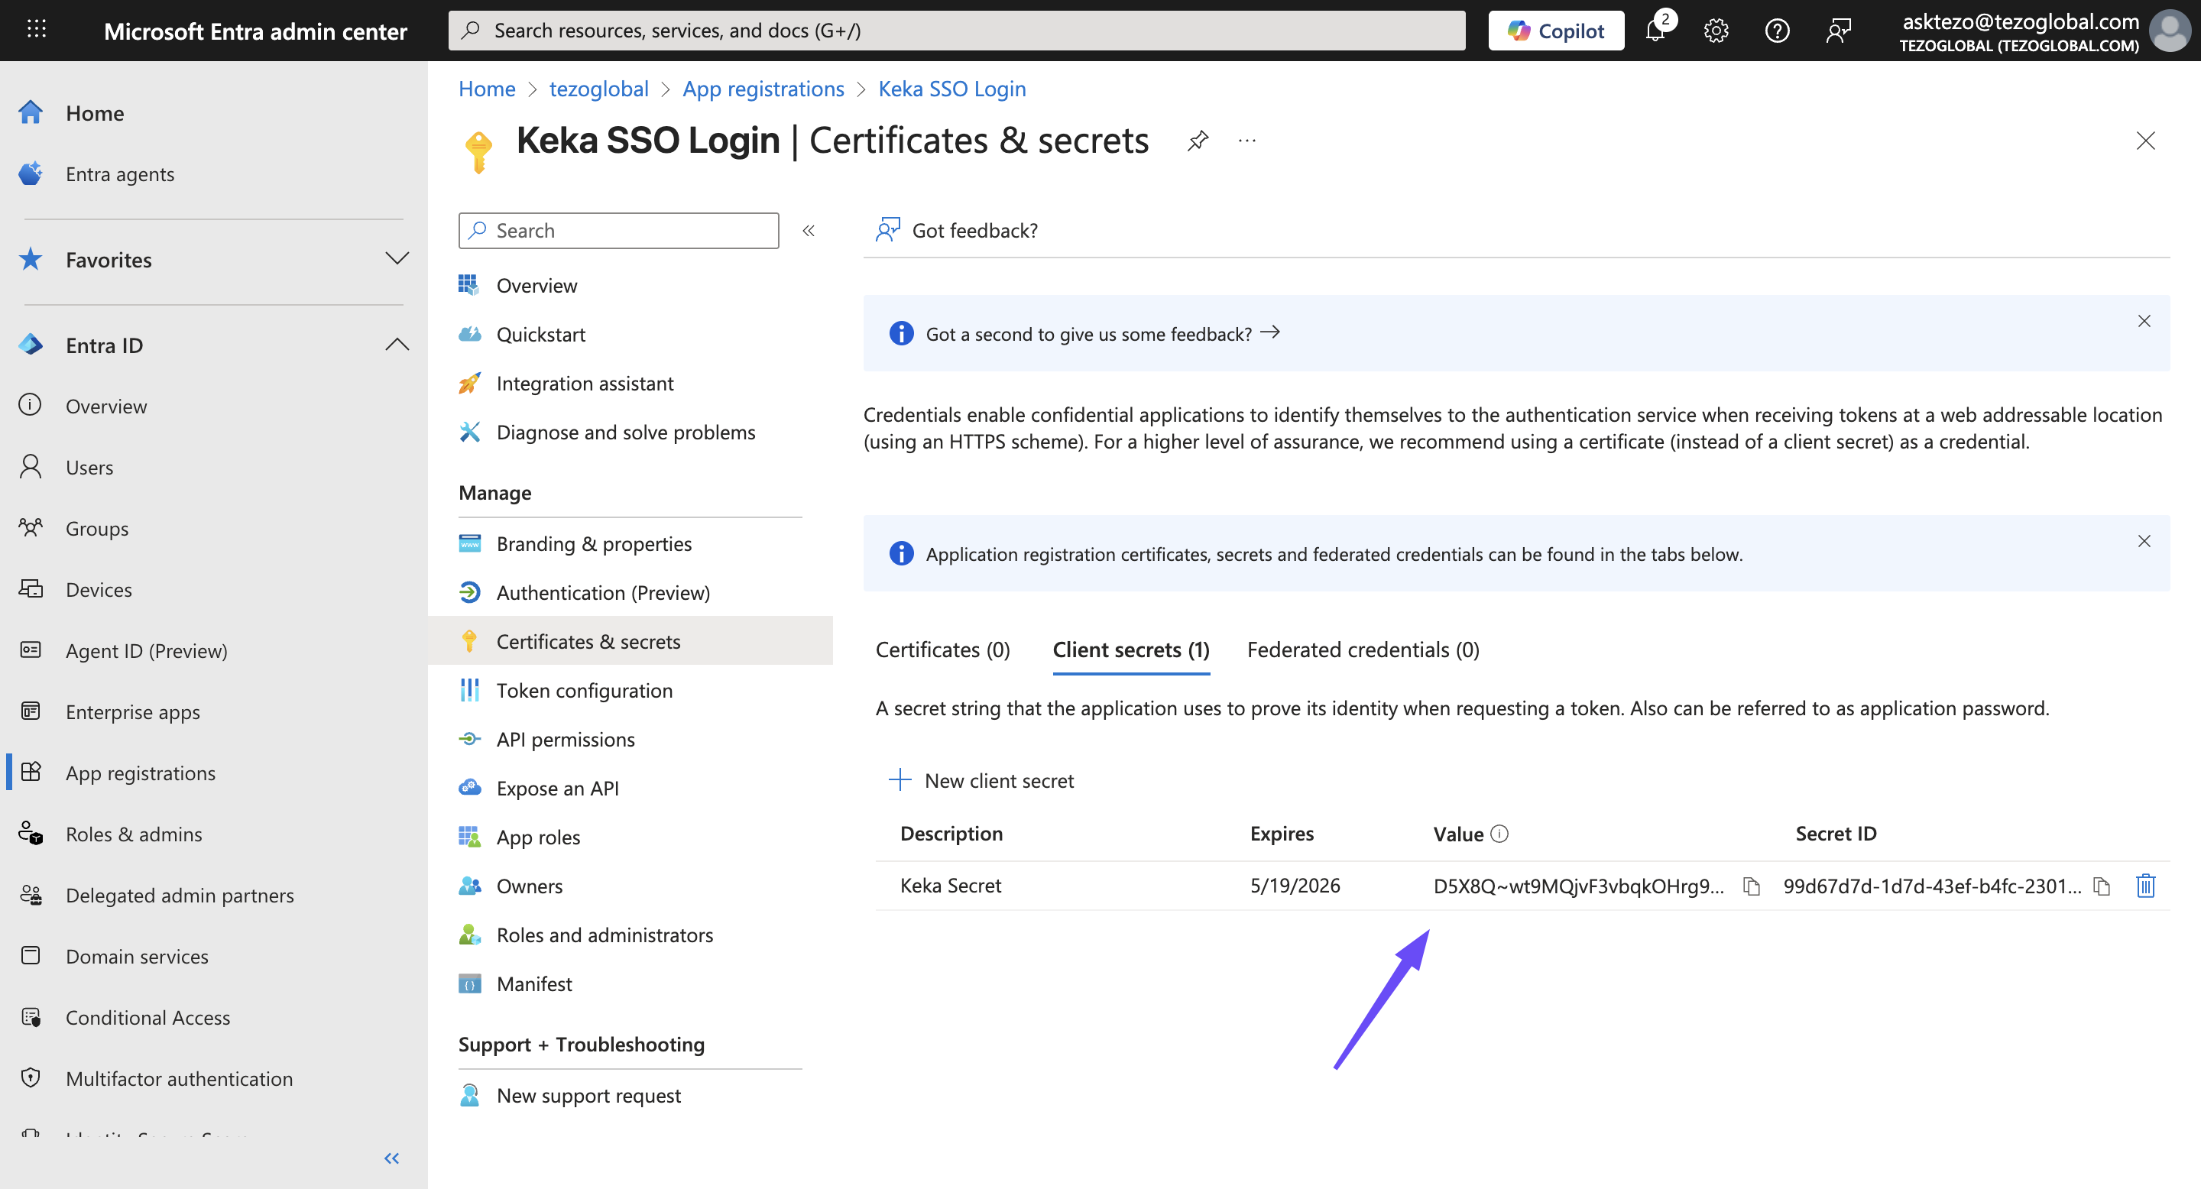Click the resource menu Search field
2201x1189 pixels.
pos(618,231)
